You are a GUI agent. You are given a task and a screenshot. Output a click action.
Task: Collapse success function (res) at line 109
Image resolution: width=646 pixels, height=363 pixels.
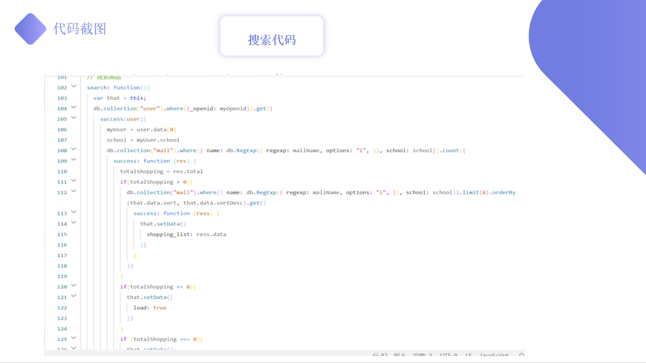(74, 160)
